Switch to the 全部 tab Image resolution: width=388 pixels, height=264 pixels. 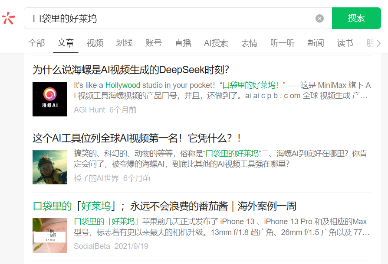[x=36, y=43]
